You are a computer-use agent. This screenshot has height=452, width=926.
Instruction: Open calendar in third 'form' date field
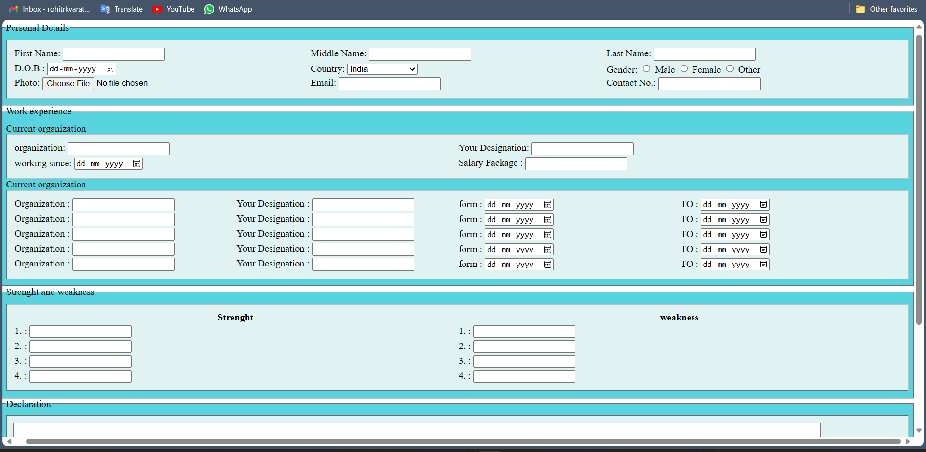pyautogui.click(x=547, y=235)
